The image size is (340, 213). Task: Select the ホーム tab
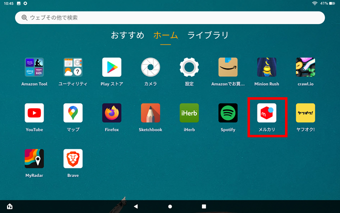click(165, 35)
